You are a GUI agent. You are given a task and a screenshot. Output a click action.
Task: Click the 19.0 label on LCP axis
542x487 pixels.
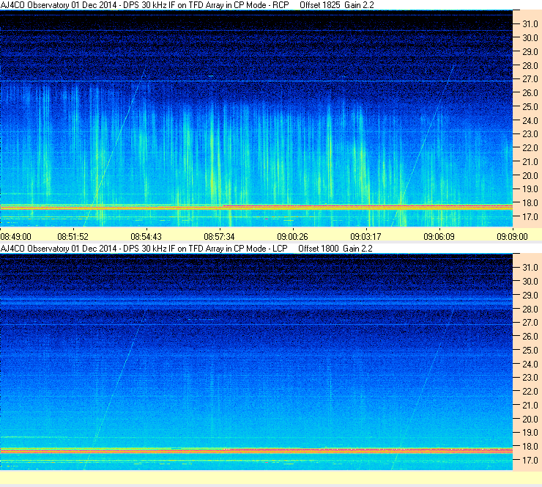click(x=530, y=433)
